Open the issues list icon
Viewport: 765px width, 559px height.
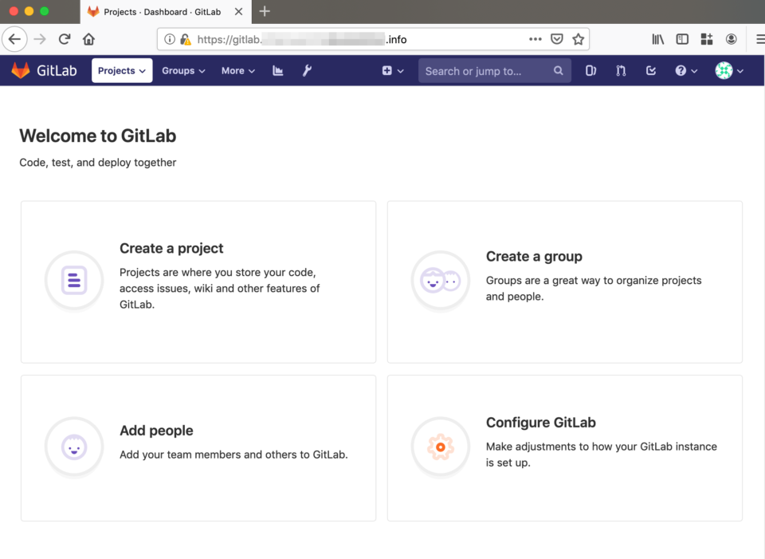(590, 70)
